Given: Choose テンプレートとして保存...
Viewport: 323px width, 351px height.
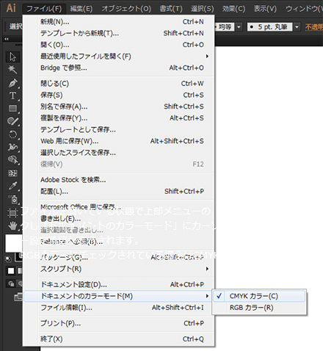Looking at the screenshot, I should (x=119, y=129).
